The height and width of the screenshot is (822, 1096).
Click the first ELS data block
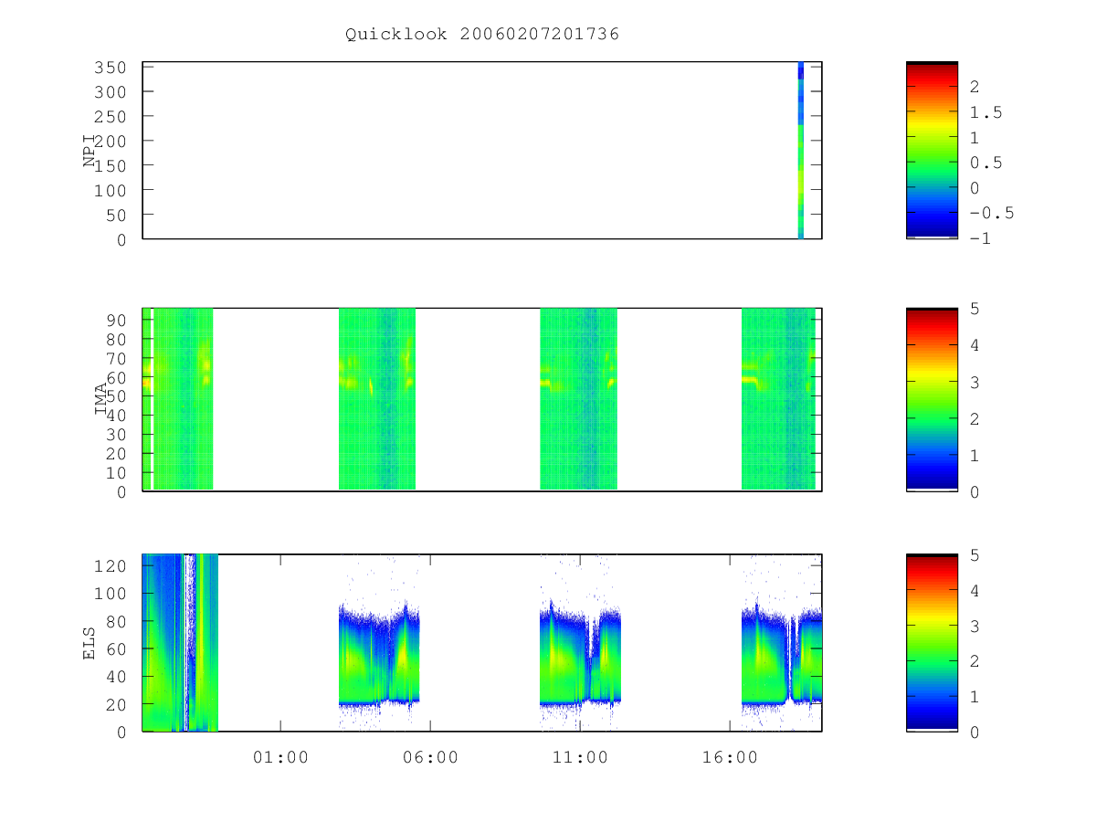pyautogui.click(x=181, y=642)
